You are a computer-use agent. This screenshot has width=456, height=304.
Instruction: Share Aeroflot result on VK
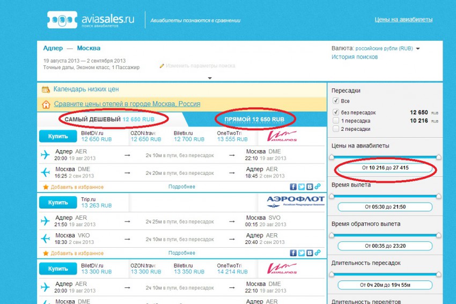pyautogui.click(x=310, y=253)
